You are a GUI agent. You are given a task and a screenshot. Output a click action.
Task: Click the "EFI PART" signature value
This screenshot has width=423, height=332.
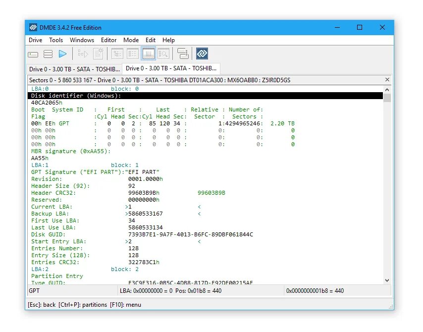pos(142,172)
